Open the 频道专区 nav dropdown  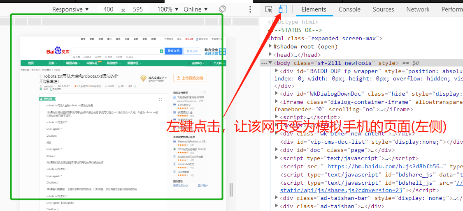tap(134, 63)
